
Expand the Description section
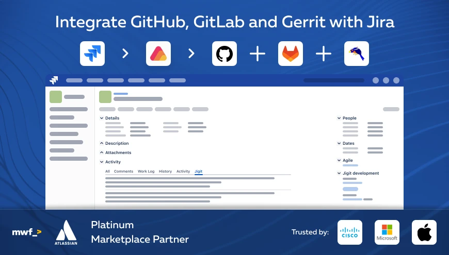[102, 143]
